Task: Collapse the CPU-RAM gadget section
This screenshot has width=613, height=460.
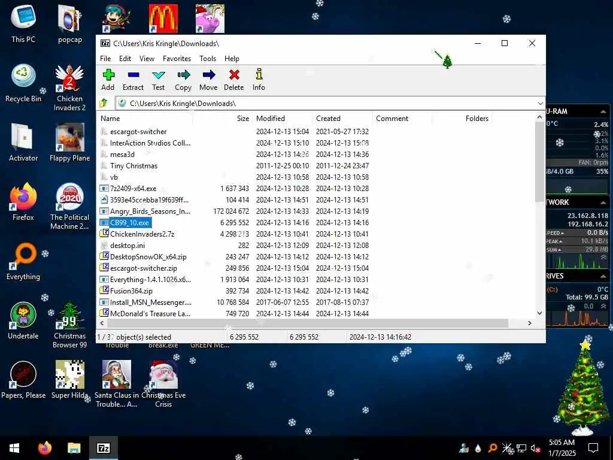Action: point(602,112)
